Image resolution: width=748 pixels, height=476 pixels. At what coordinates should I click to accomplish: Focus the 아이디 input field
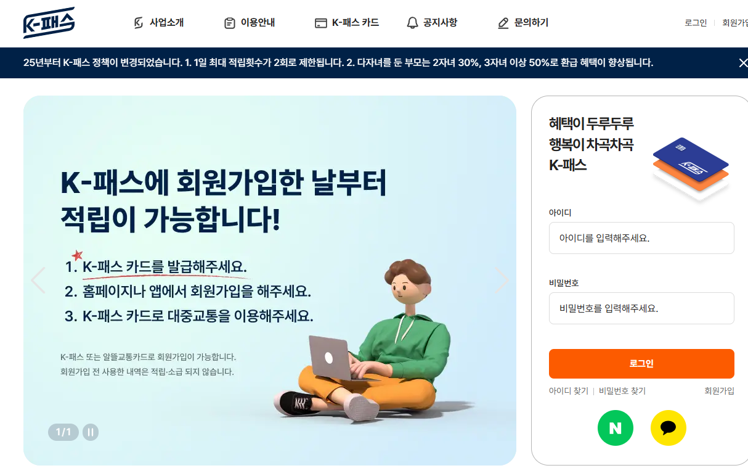click(641, 238)
